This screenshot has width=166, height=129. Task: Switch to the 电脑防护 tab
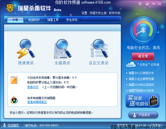click(x=34, y=20)
